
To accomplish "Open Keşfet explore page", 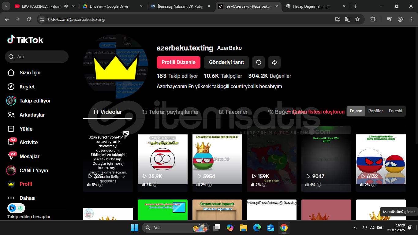I will click(x=21, y=87).
